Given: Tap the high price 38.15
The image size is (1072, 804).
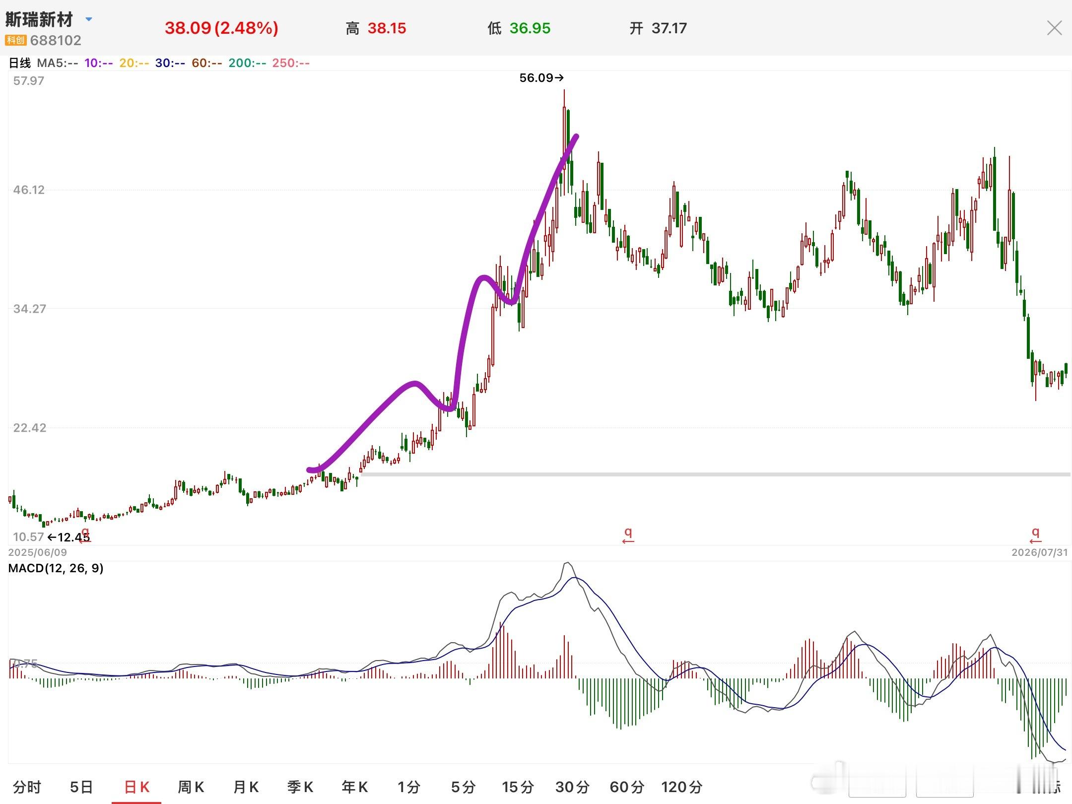Looking at the screenshot, I should point(387,28).
